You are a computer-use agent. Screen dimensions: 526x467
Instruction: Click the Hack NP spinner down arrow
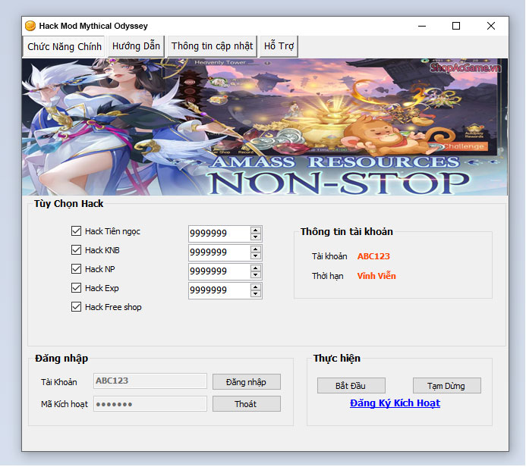click(256, 275)
